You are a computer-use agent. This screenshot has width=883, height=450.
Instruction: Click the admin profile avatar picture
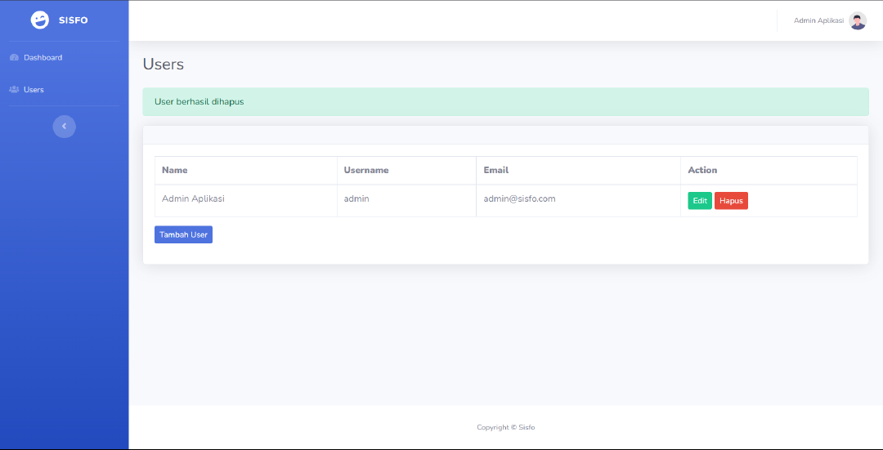858,21
